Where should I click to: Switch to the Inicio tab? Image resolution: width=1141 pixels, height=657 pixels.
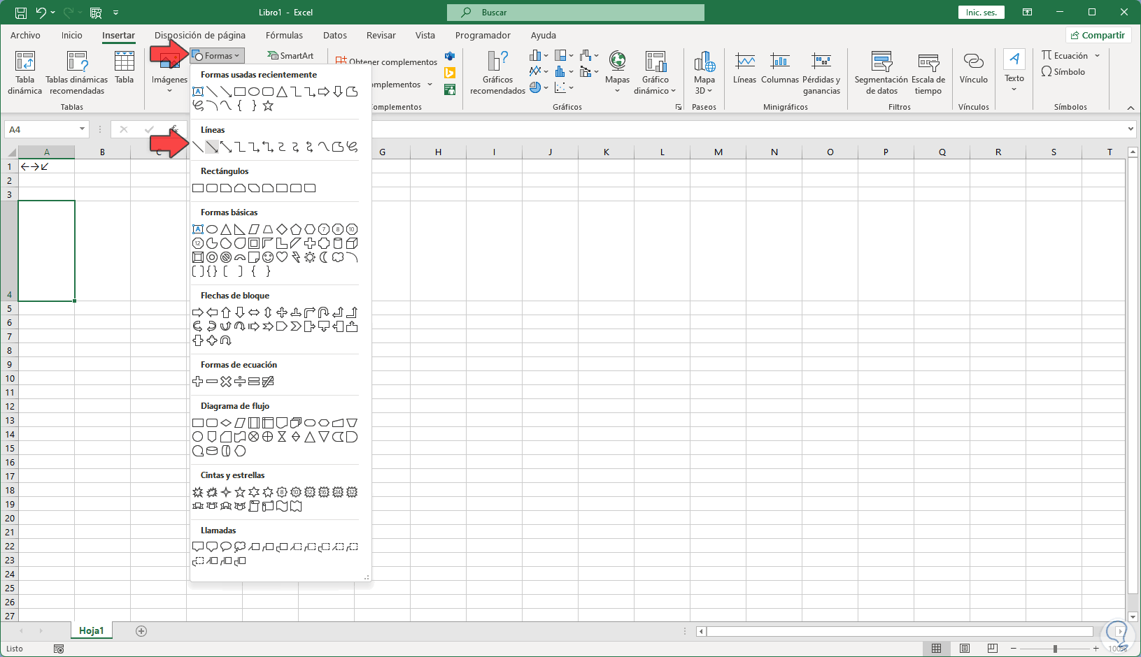pos(72,36)
